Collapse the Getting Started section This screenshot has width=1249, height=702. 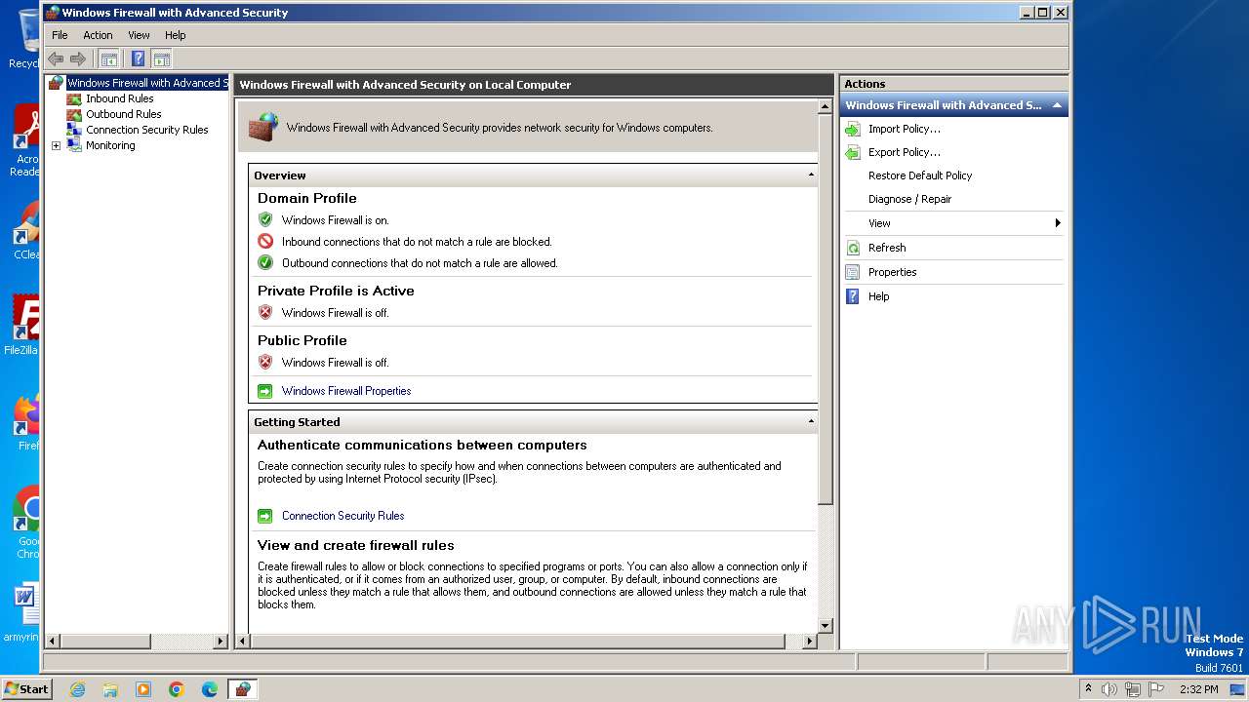tap(811, 422)
